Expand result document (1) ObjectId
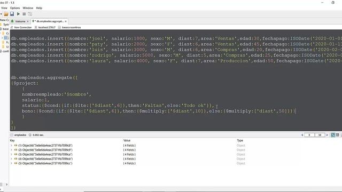 tap(11, 146)
